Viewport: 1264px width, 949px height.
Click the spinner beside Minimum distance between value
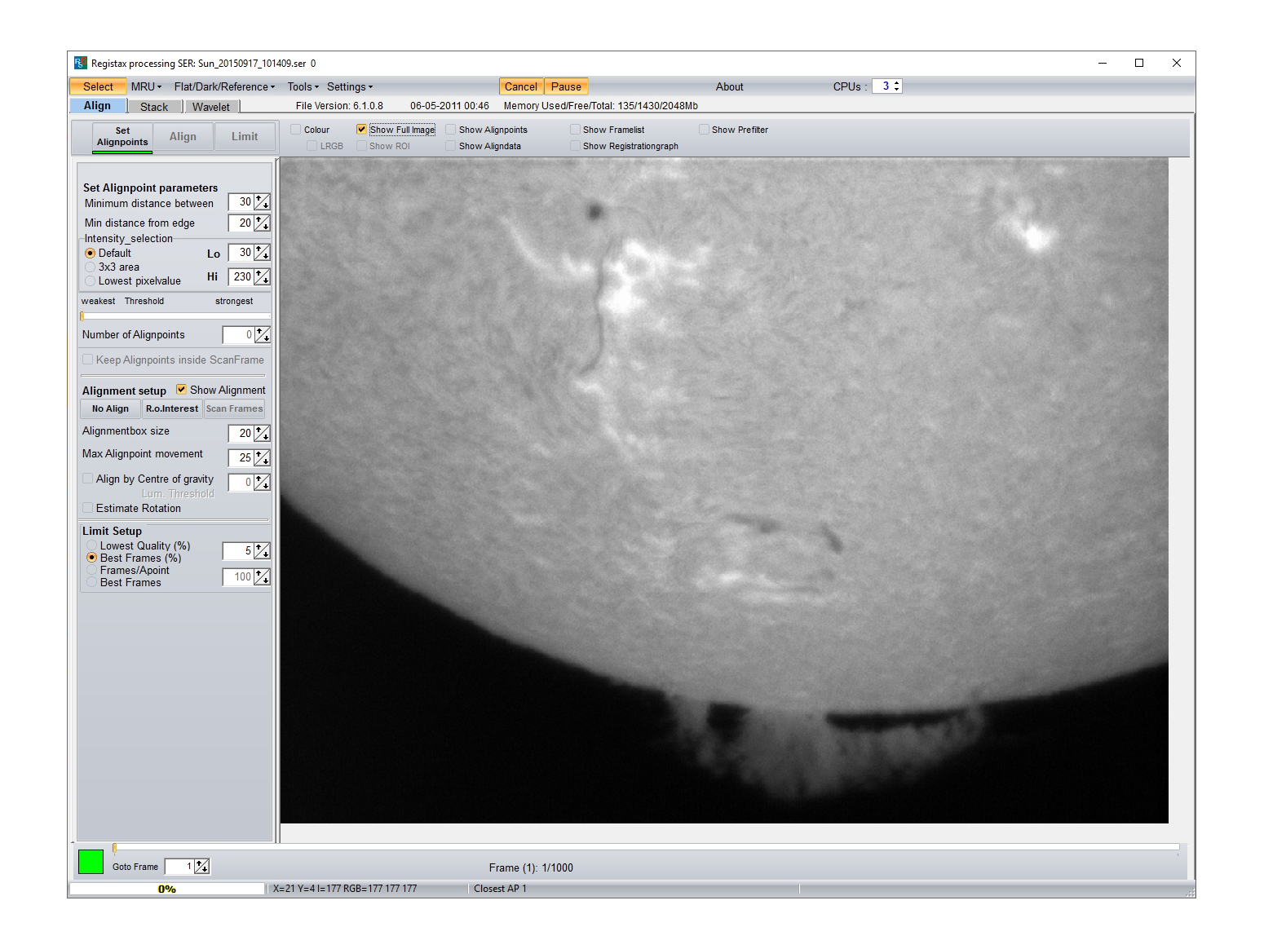pyautogui.click(x=262, y=202)
